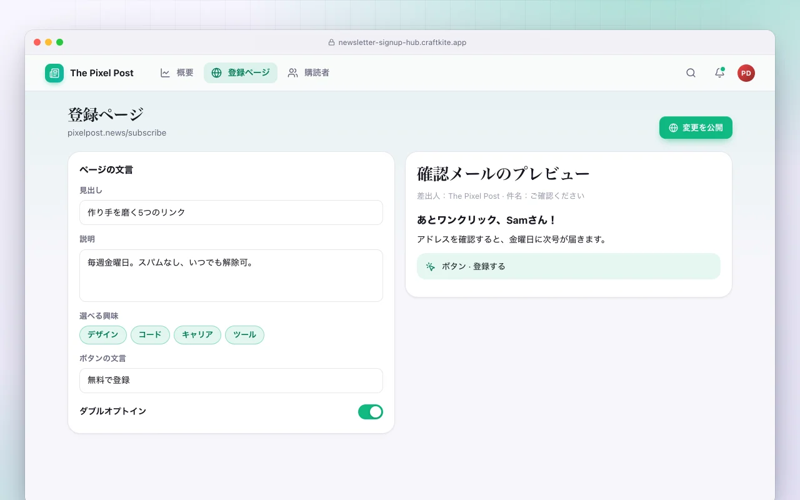Switch to the 登録ページ tab
Viewport: 800px width, 500px height.
[241, 73]
